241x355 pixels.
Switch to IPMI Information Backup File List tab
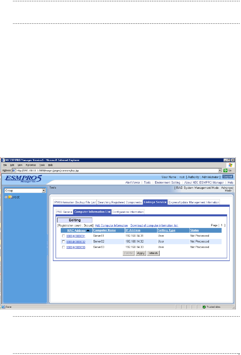pyautogui.click(x=75, y=202)
